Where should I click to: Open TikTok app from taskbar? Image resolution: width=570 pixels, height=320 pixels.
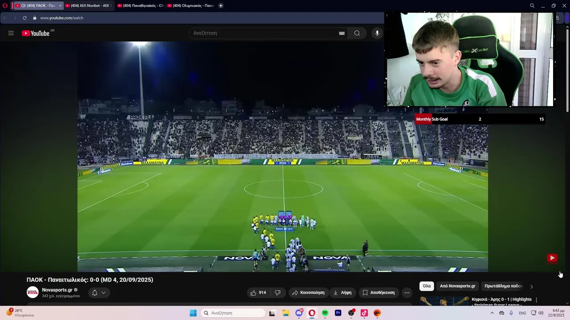[364, 313]
